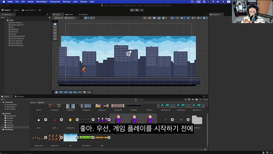Select the Scale tool

55,33
